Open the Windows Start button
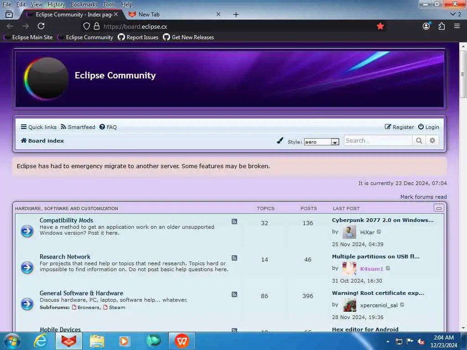Image resolution: width=467 pixels, height=350 pixels. click(x=12, y=341)
